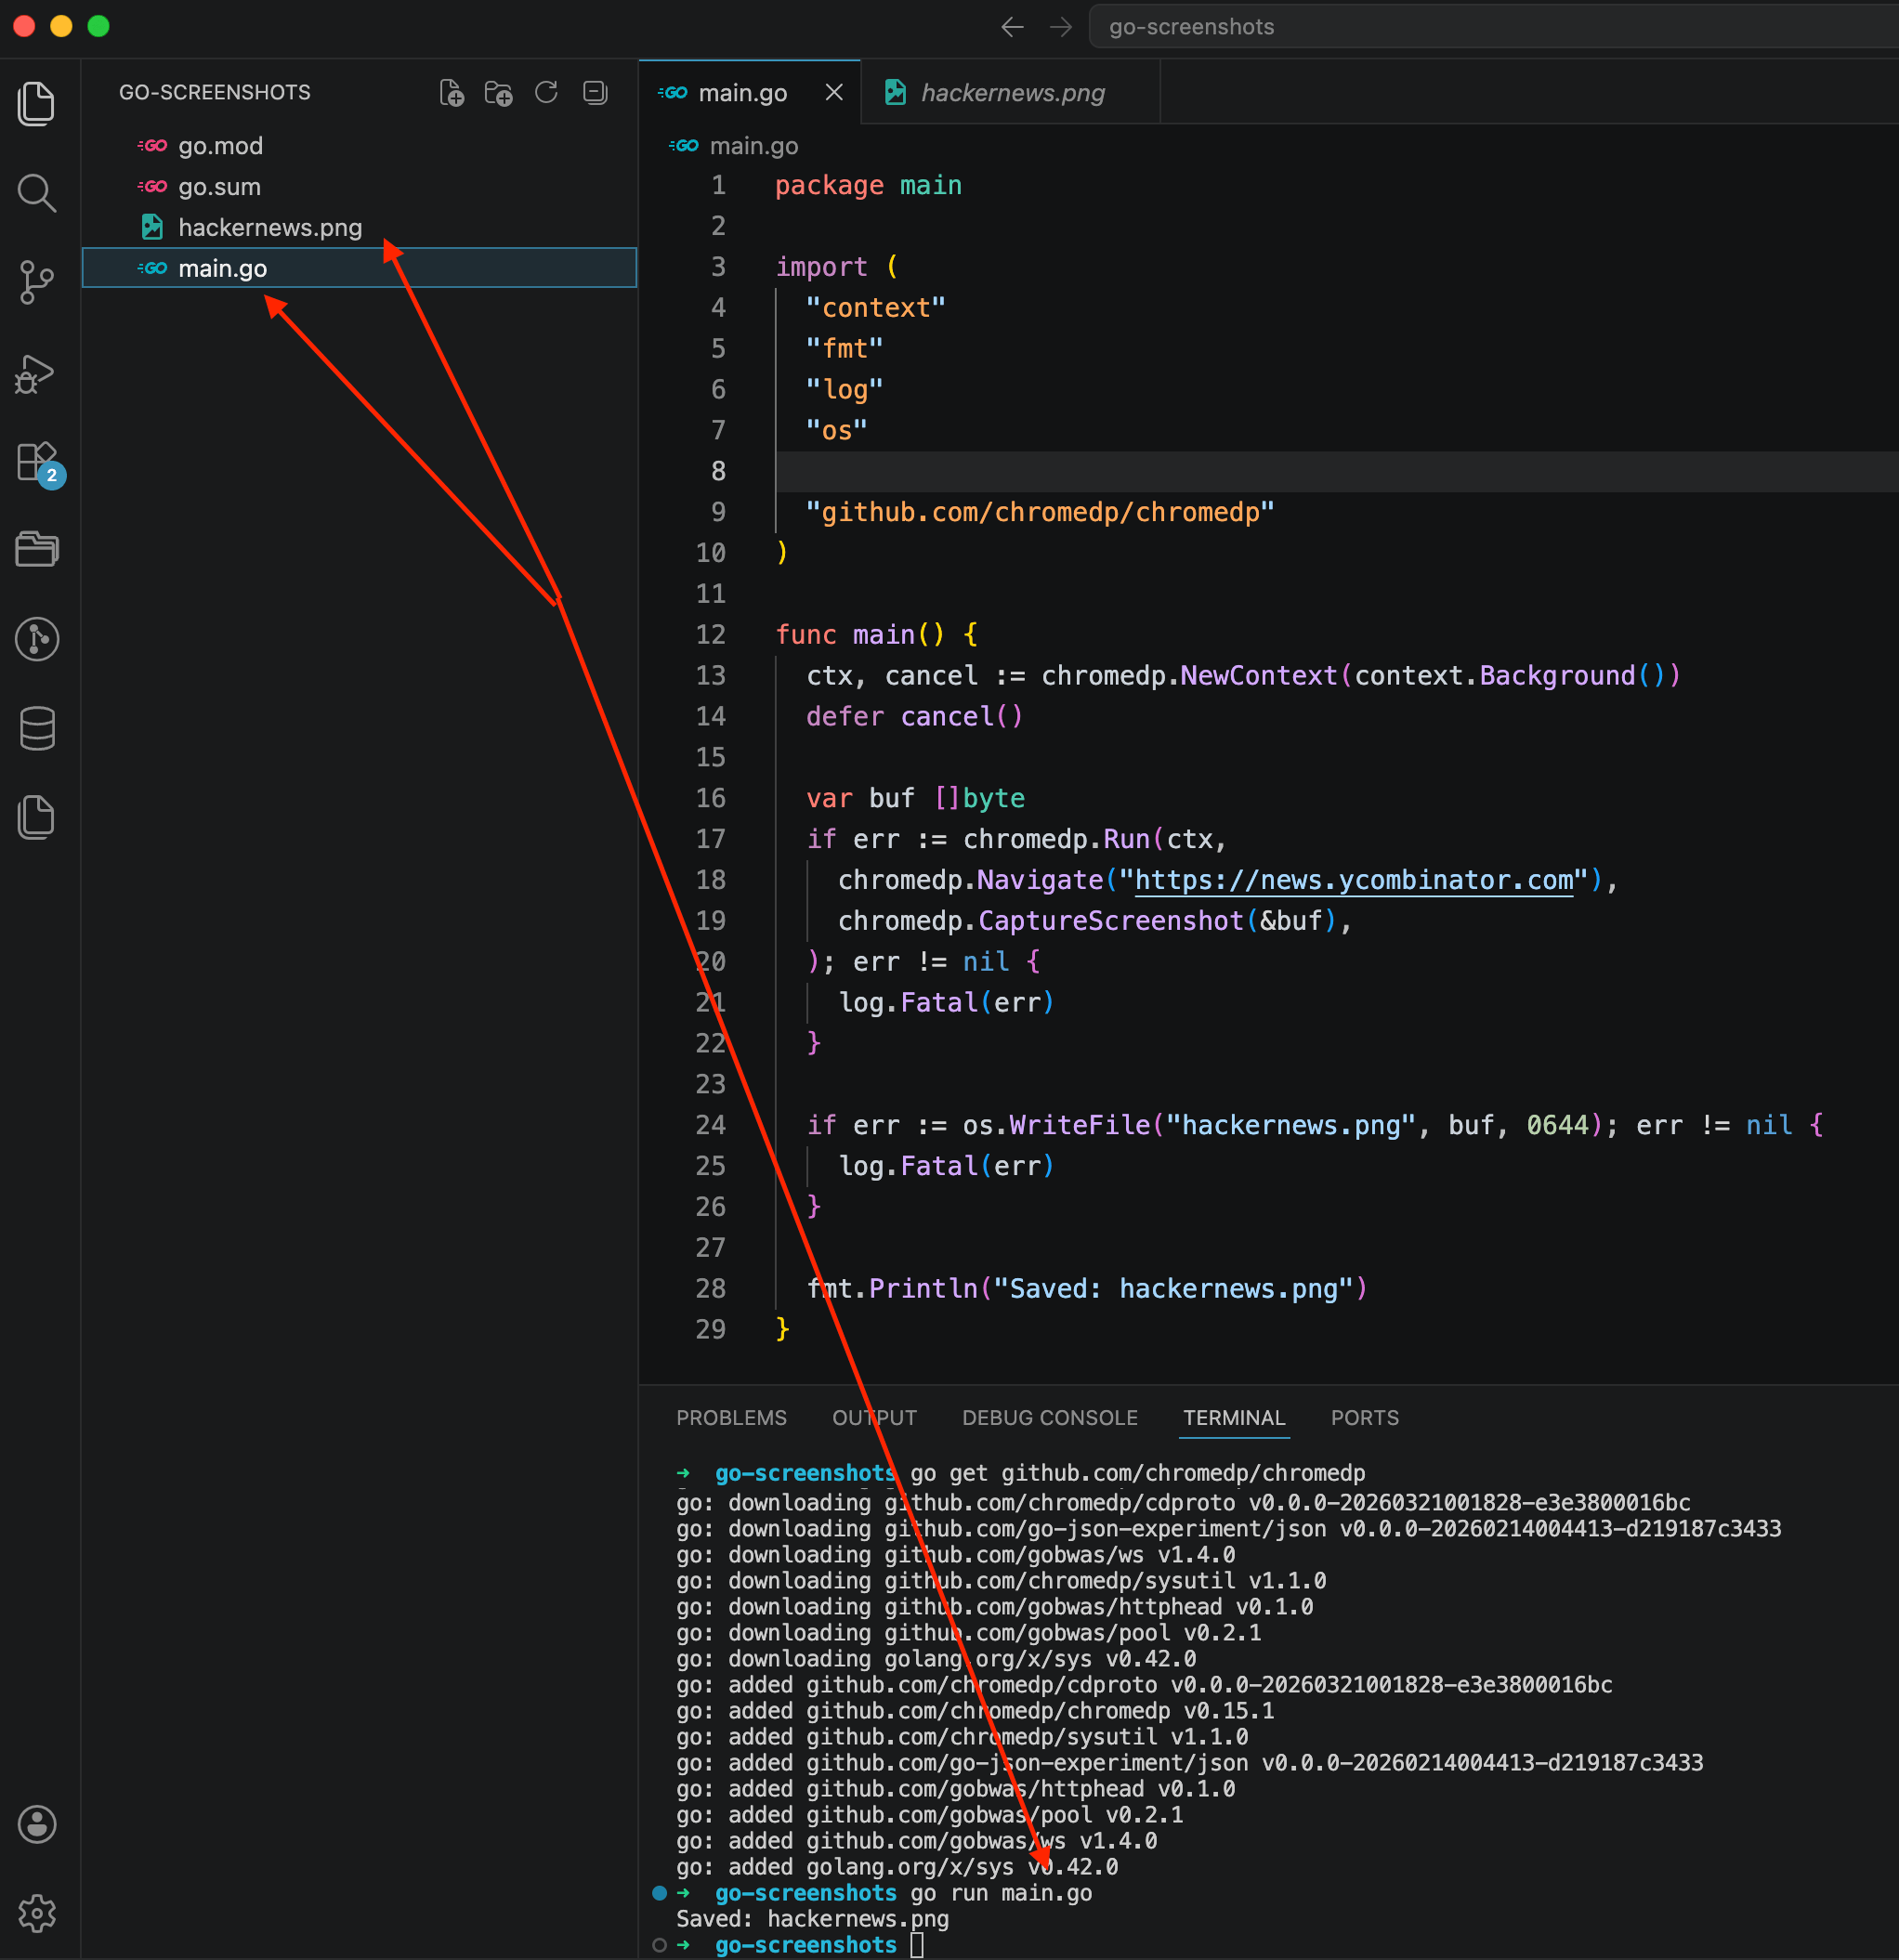Collapse the GO-SCREENSHOTS folder section
This screenshot has width=1899, height=1960.
tap(214, 92)
